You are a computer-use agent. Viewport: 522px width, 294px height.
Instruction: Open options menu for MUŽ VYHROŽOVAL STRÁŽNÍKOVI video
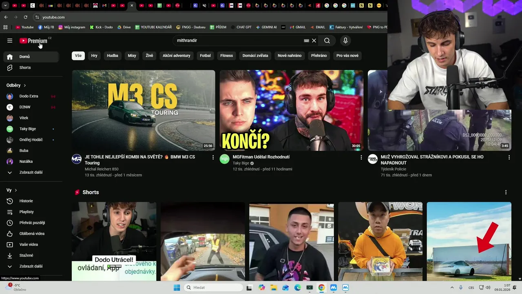coord(509,157)
